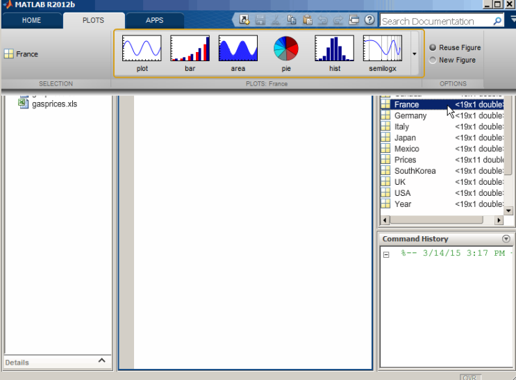Click the cut scissors toolbar icon

(276, 20)
